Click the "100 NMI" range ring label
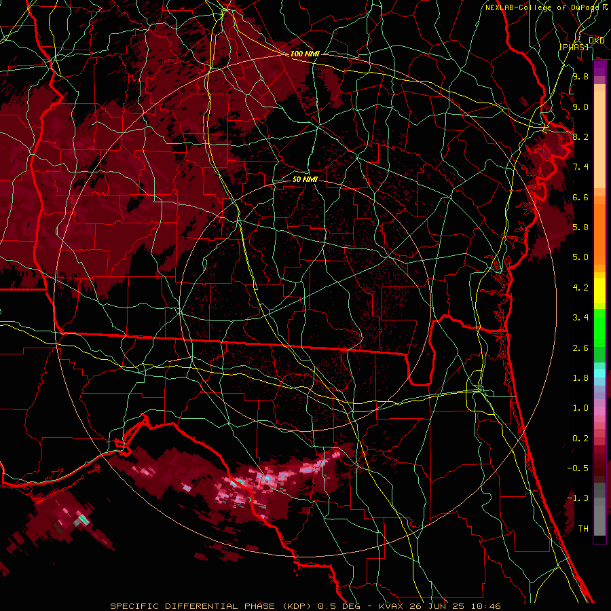 (x=305, y=54)
